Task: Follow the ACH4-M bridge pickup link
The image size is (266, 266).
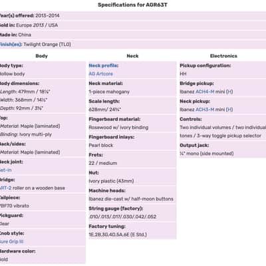Action: [205, 92]
